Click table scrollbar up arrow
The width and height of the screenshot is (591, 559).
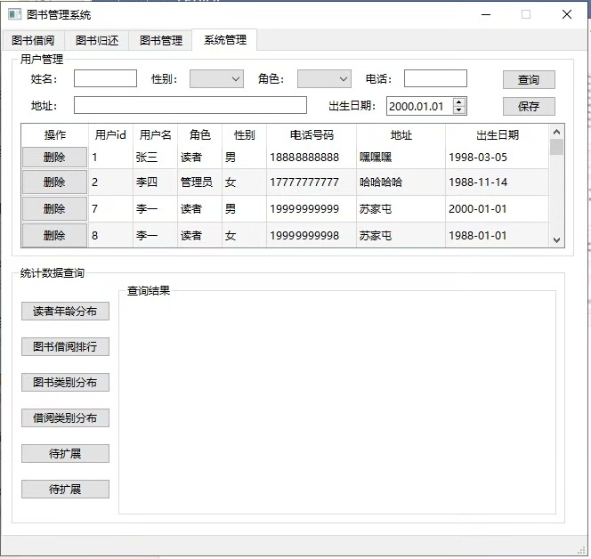(556, 132)
